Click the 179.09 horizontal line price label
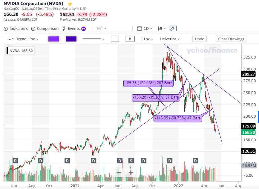259x189 pixels. click(249, 126)
